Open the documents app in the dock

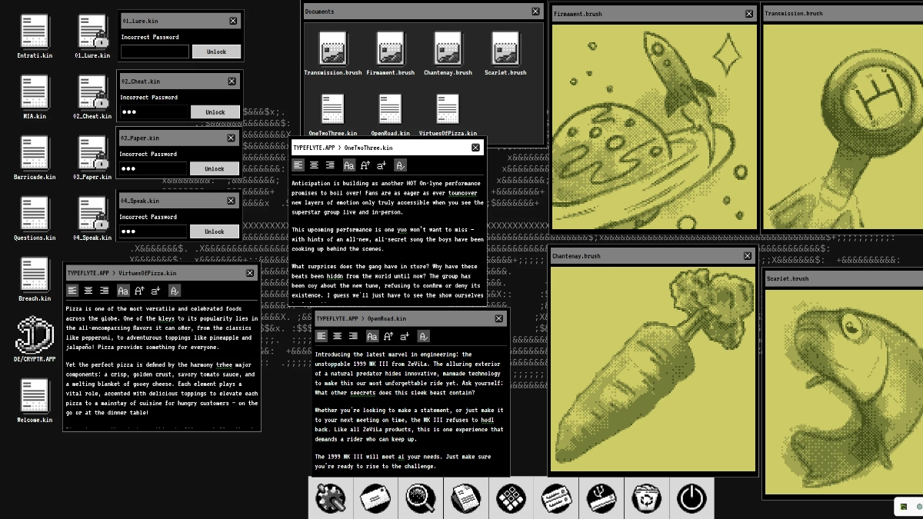[466, 498]
